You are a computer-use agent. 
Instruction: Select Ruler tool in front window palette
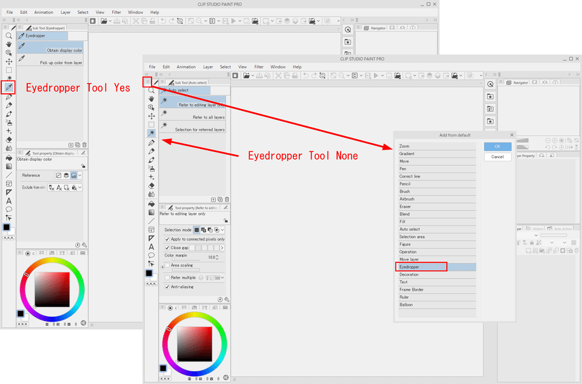tap(151, 238)
